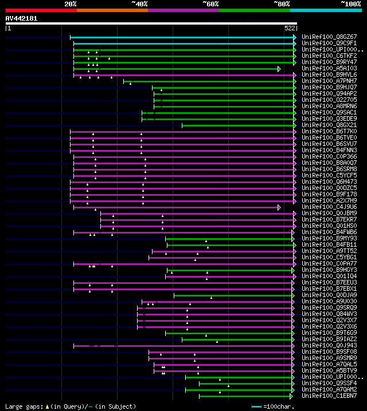Select the UniRef100_A9U030 label
Viewport: 367px width, 411px height.
(x=329, y=301)
